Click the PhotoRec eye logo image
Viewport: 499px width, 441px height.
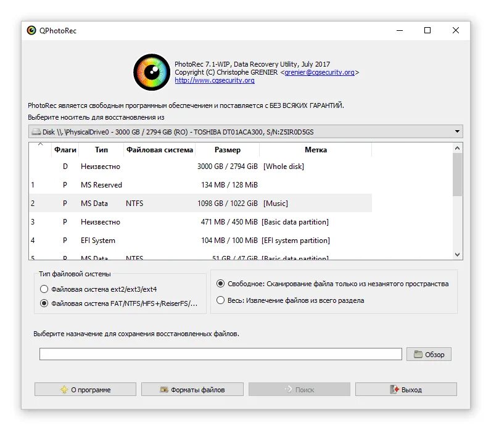152,72
